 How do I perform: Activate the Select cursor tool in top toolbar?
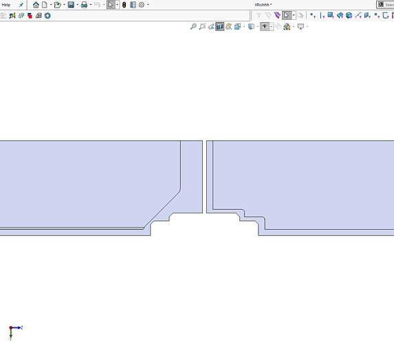click(x=111, y=5)
